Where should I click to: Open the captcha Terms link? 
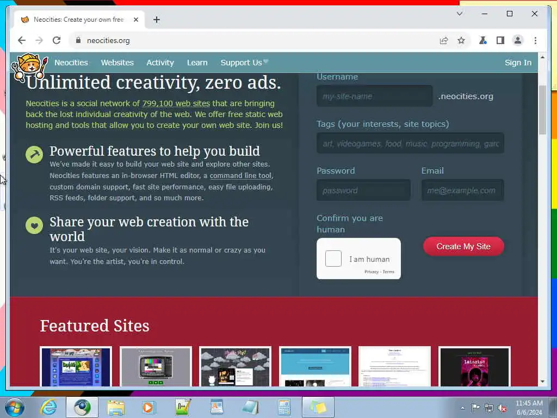pos(388,272)
